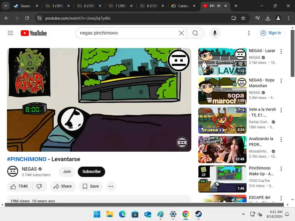295x221 pixels.
Task: Open YouTube settings three-dot menu
Action: tap(249, 33)
